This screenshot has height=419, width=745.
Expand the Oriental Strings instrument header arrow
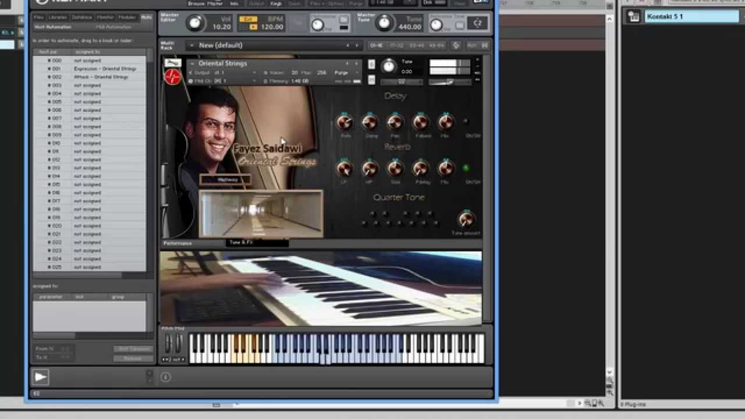(x=192, y=63)
